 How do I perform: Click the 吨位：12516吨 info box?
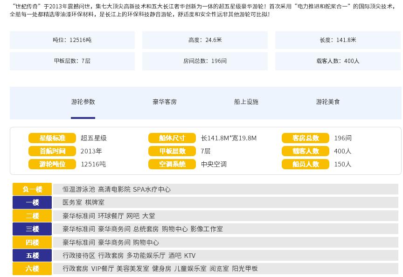[72, 40]
